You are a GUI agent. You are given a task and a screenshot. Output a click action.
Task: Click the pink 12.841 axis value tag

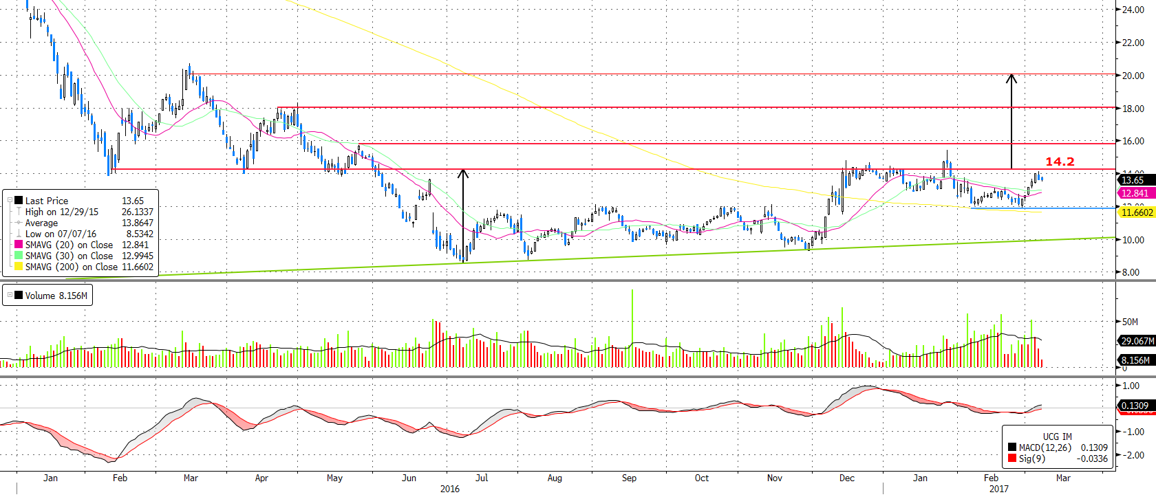point(1135,193)
